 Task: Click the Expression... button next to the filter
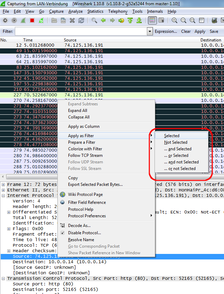[166, 31]
